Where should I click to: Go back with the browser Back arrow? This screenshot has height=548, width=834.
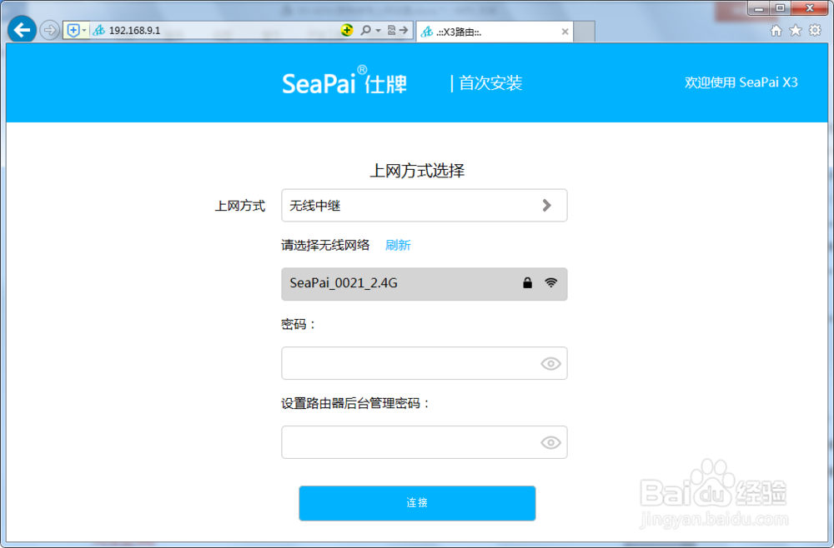[x=22, y=30]
